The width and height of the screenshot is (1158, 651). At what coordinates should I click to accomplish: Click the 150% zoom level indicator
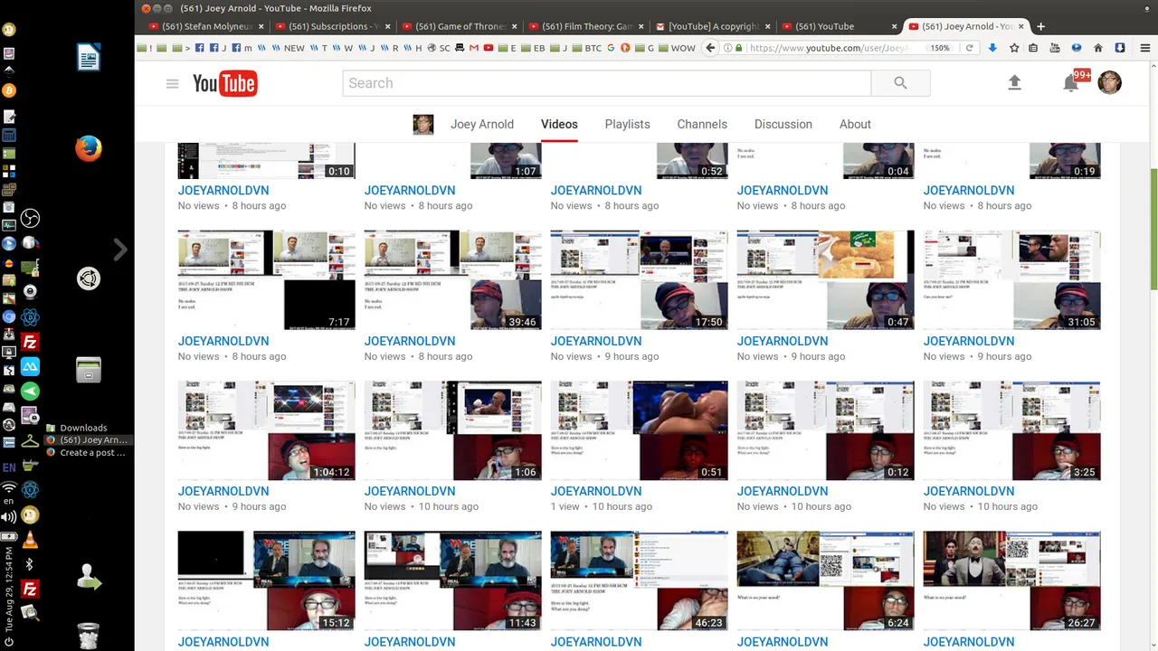tap(940, 48)
